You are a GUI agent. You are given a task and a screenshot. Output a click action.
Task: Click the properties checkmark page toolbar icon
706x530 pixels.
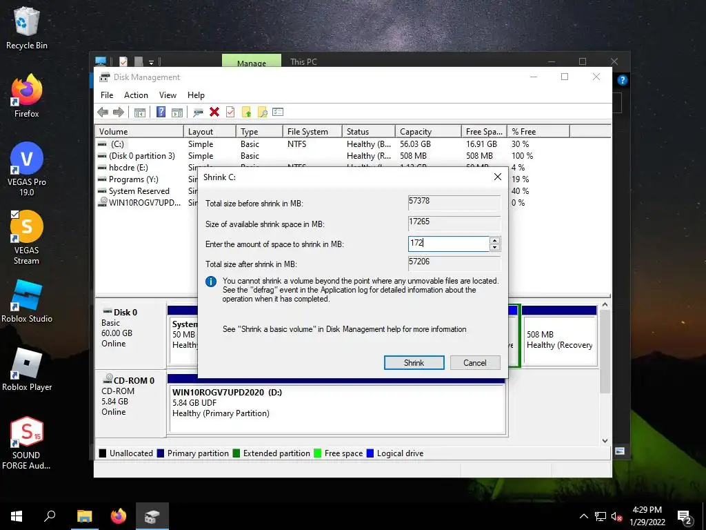coord(230,112)
